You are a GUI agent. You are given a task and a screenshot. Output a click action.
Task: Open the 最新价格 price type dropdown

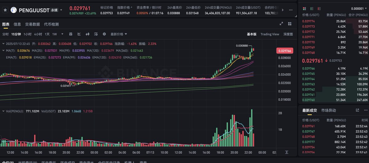tap(119, 34)
